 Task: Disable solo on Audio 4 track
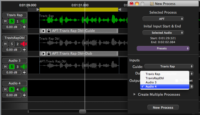click(x=12, y=90)
